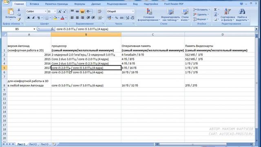Open number format dropdown showing Общий

click(x=133, y=11)
